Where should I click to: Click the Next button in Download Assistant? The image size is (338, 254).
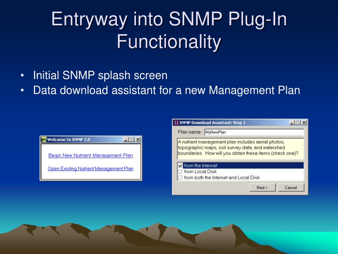[x=262, y=188]
